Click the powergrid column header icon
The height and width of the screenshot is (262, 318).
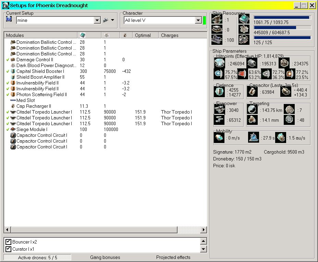(x=107, y=35)
